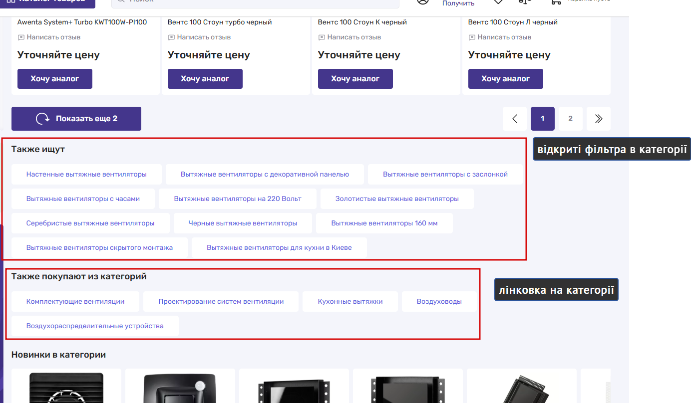
Task: Open Золотистые вытяжные вентиляторы tag
Action: coord(397,199)
